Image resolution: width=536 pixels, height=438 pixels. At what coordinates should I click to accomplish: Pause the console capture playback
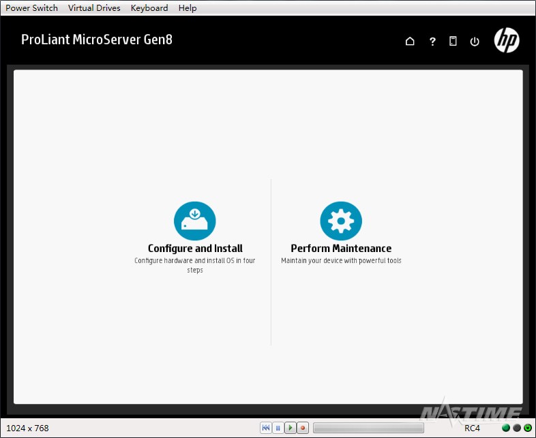(x=278, y=428)
